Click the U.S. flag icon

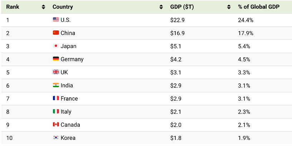(56, 20)
